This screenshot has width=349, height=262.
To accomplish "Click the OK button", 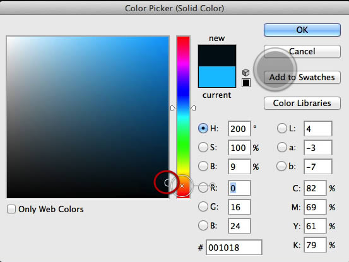I will (x=302, y=30).
